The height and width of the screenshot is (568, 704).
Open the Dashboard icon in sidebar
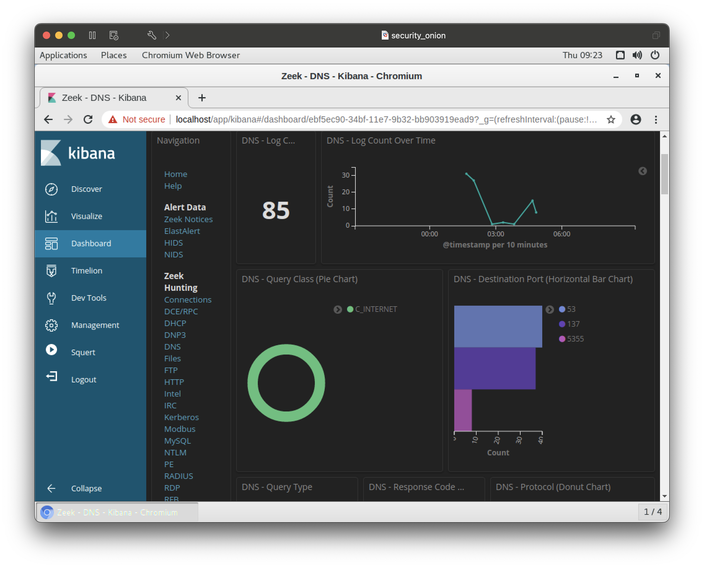pyautogui.click(x=51, y=243)
